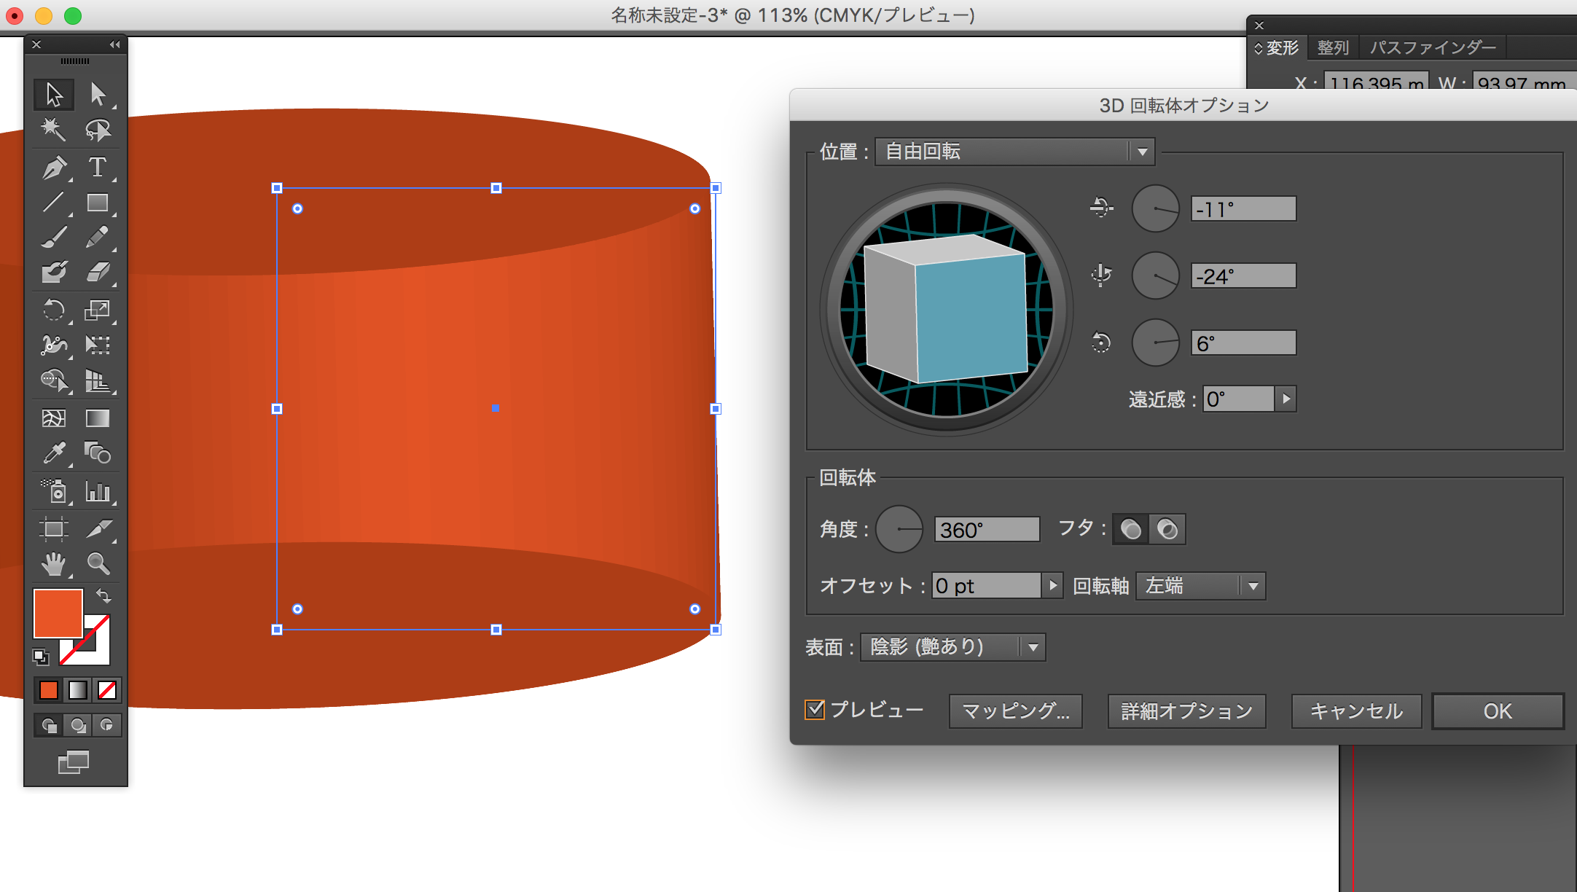Select the Line Segment tool

pos(54,202)
